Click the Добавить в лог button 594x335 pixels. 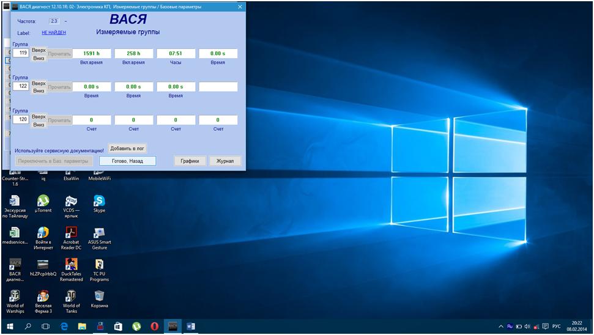tap(127, 148)
